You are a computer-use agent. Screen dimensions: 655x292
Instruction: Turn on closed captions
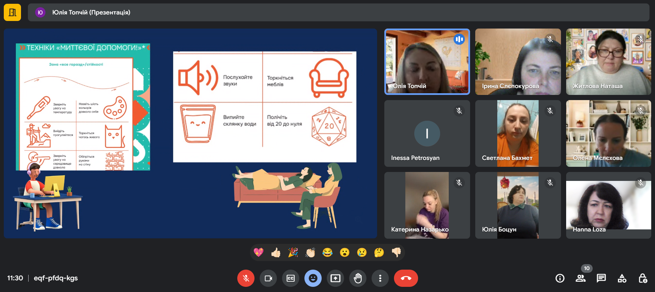tap(291, 278)
